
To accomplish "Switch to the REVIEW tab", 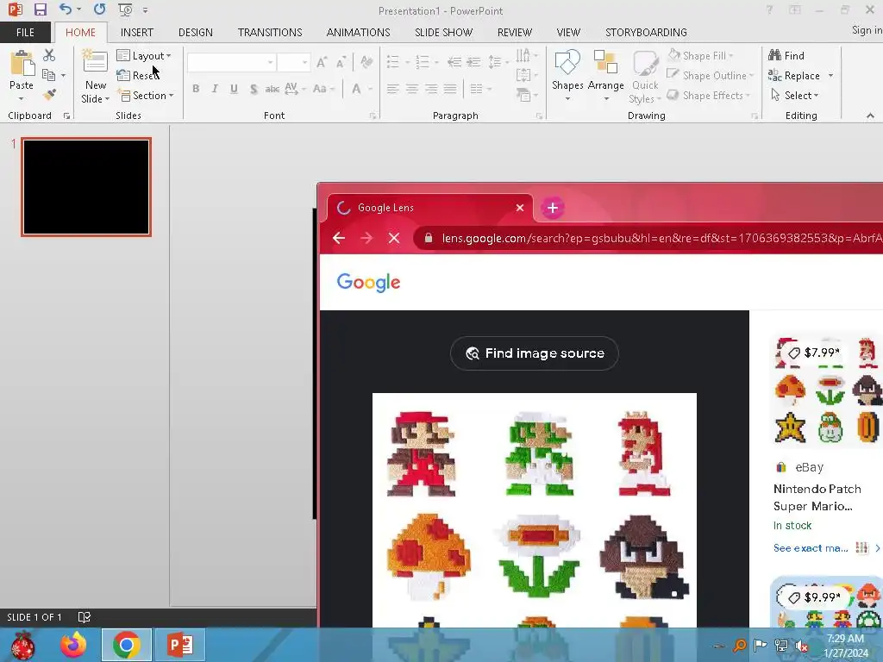I will click(x=514, y=32).
